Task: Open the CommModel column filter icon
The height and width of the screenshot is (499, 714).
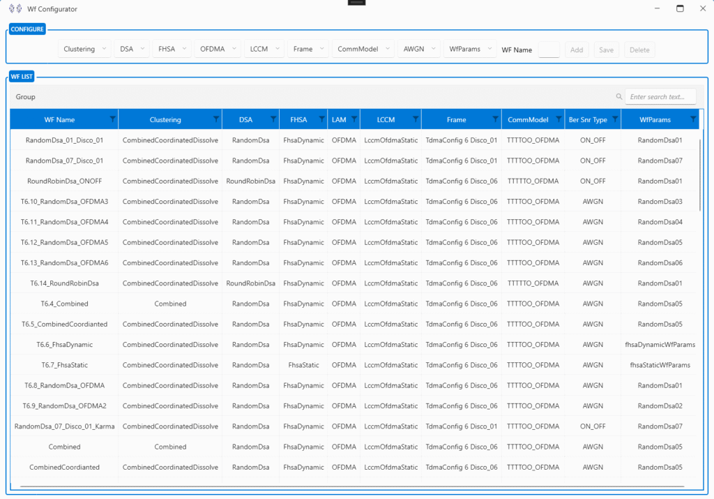Action: pyautogui.click(x=559, y=119)
